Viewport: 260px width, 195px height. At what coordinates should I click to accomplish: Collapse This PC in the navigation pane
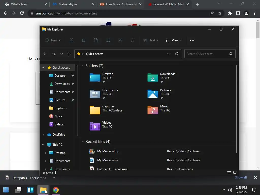click(43, 144)
